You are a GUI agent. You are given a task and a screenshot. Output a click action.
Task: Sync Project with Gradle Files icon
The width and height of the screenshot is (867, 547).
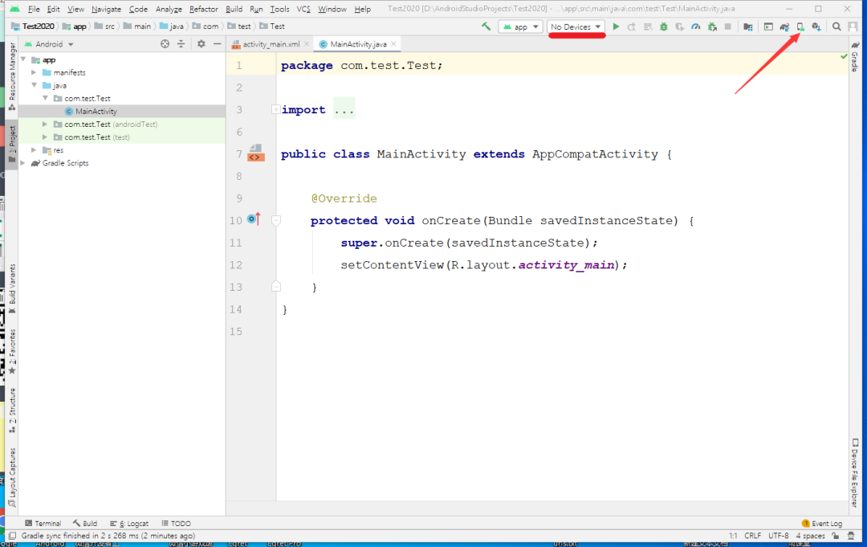click(x=784, y=27)
